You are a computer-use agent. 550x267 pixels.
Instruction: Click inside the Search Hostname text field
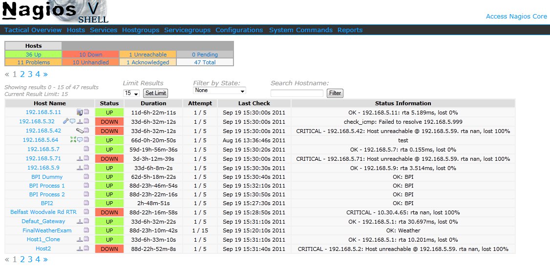[297, 93]
